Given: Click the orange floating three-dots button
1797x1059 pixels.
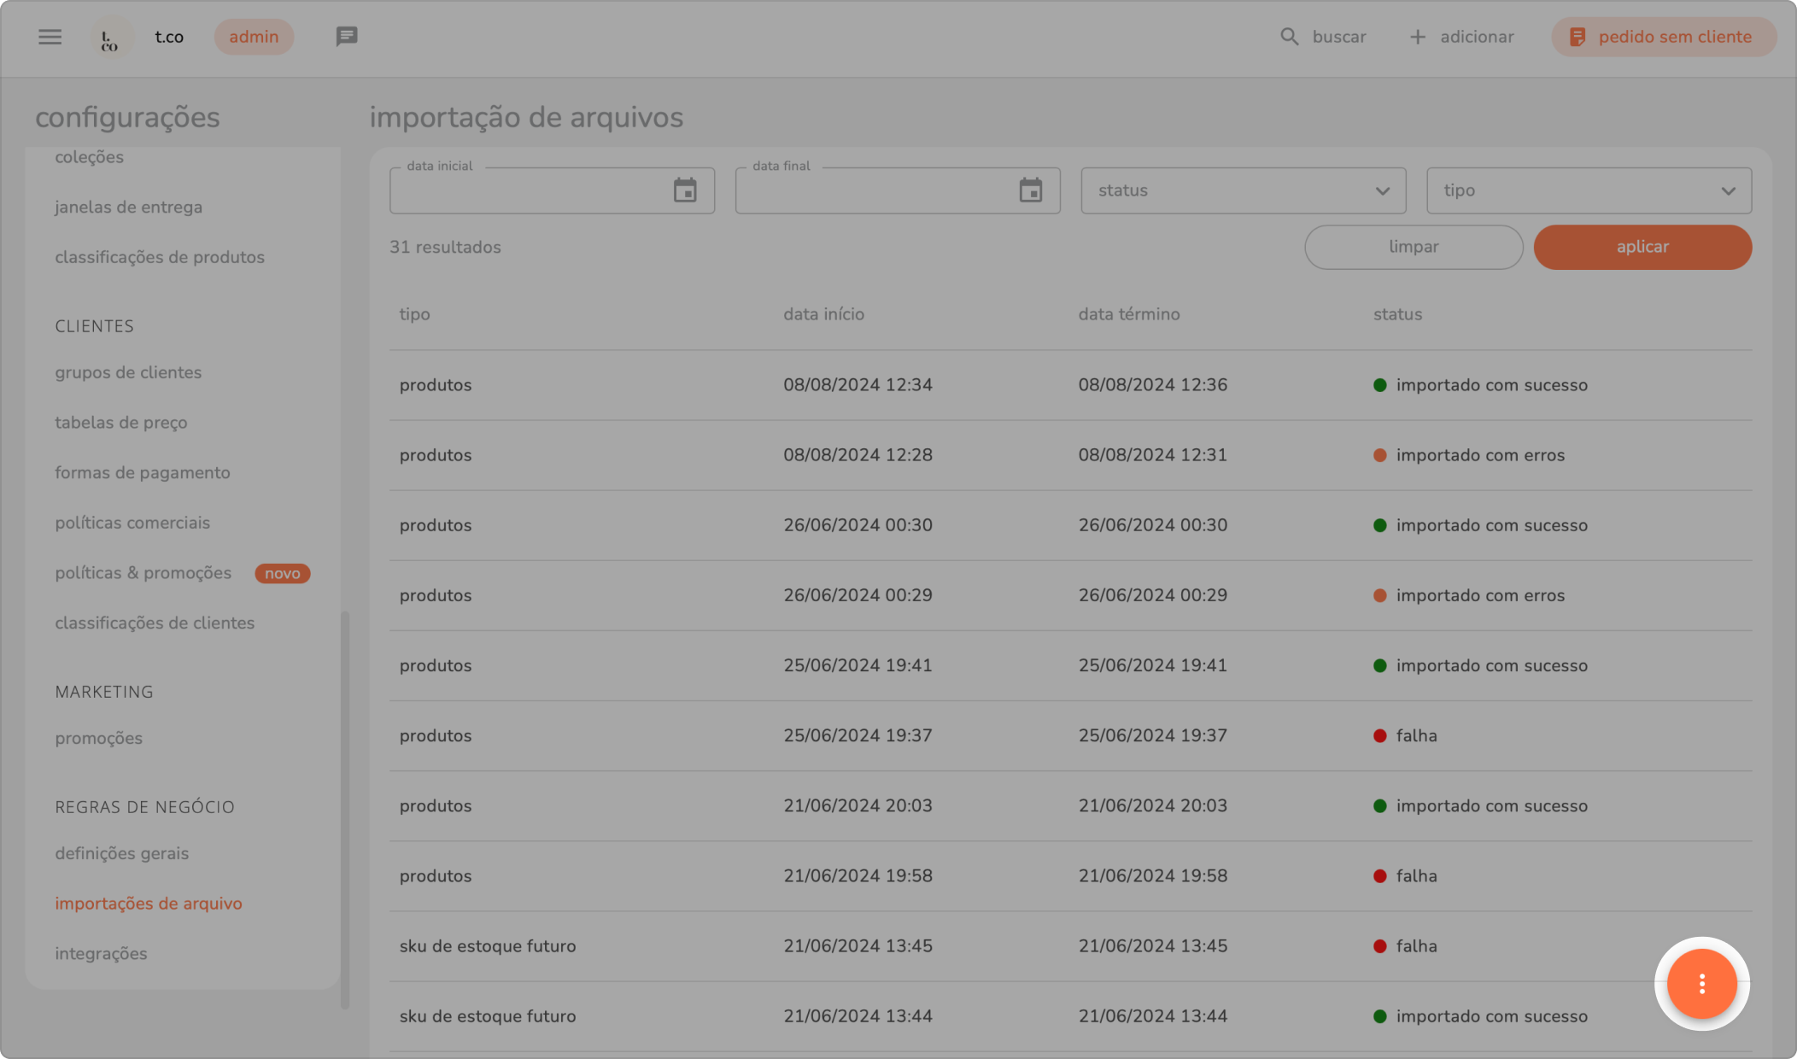Looking at the screenshot, I should pyautogui.click(x=1701, y=984).
